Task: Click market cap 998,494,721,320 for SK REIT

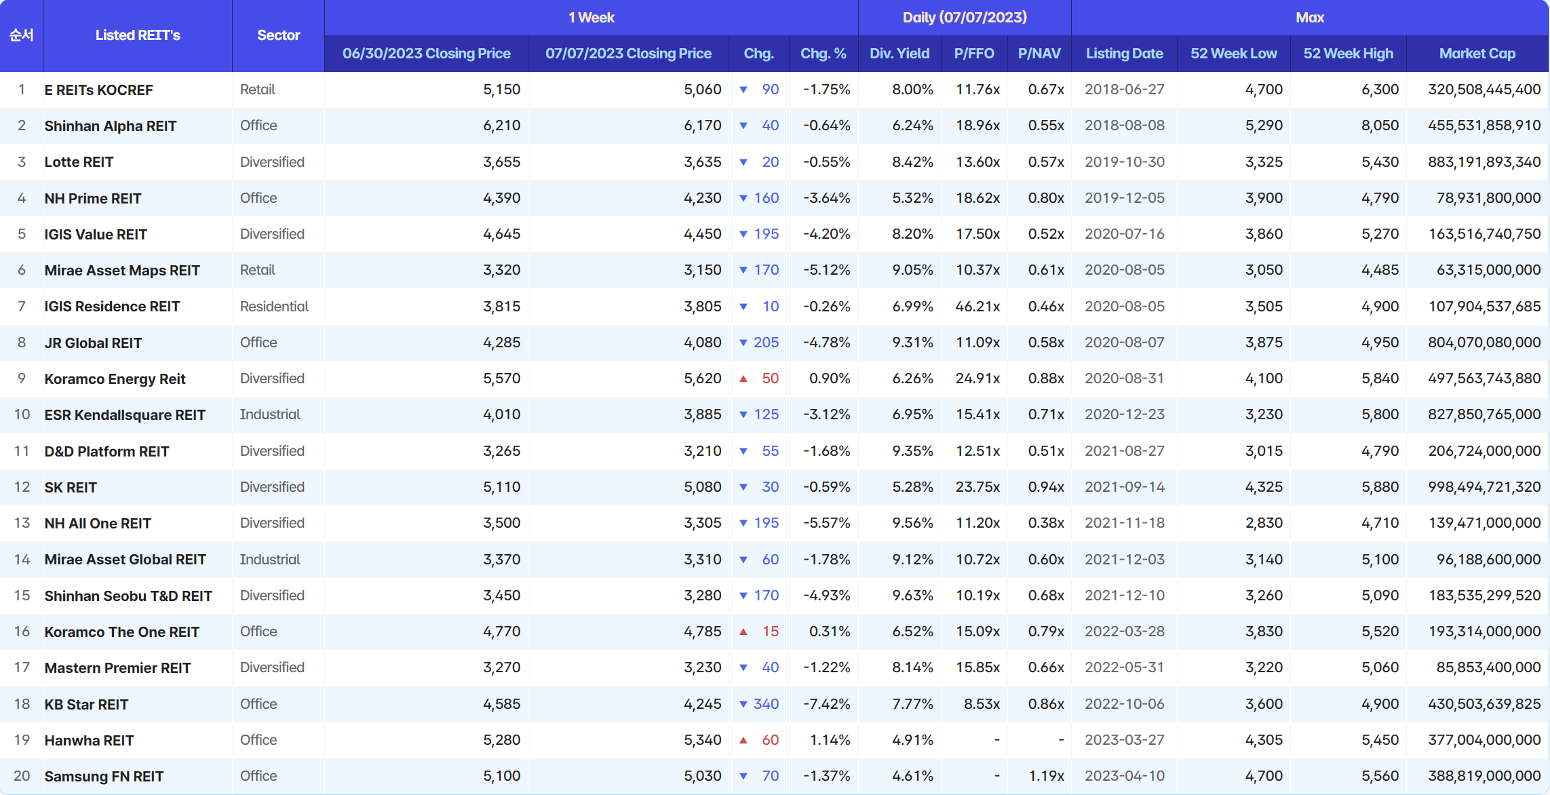Action: [x=1484, y=487]
